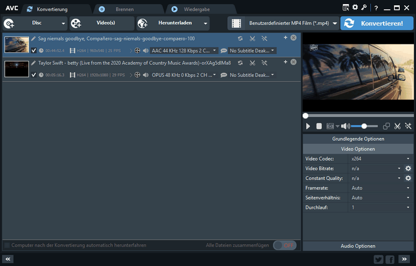The height and width of the screenshot is (266, 416).
Task: Rename Sag niemals goodbye with pencil icon
Action: 33,38
